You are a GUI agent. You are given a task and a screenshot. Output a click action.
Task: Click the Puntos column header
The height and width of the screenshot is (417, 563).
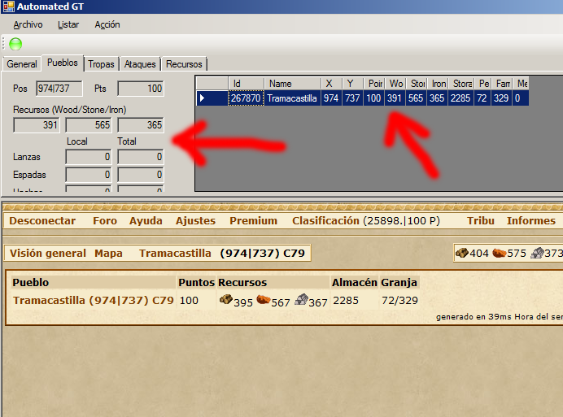click(x=196, y=282)
